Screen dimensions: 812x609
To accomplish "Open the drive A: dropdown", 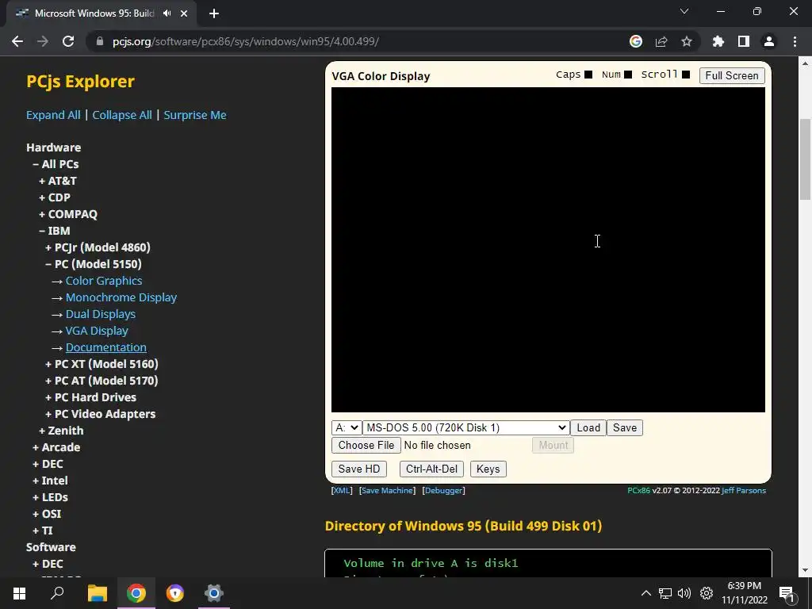I will [347, 427].
